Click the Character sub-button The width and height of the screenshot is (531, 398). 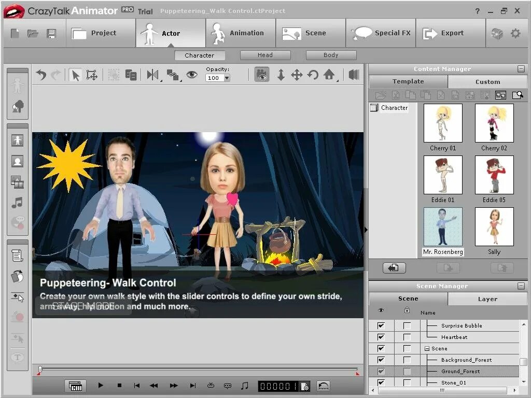[199, 55]
